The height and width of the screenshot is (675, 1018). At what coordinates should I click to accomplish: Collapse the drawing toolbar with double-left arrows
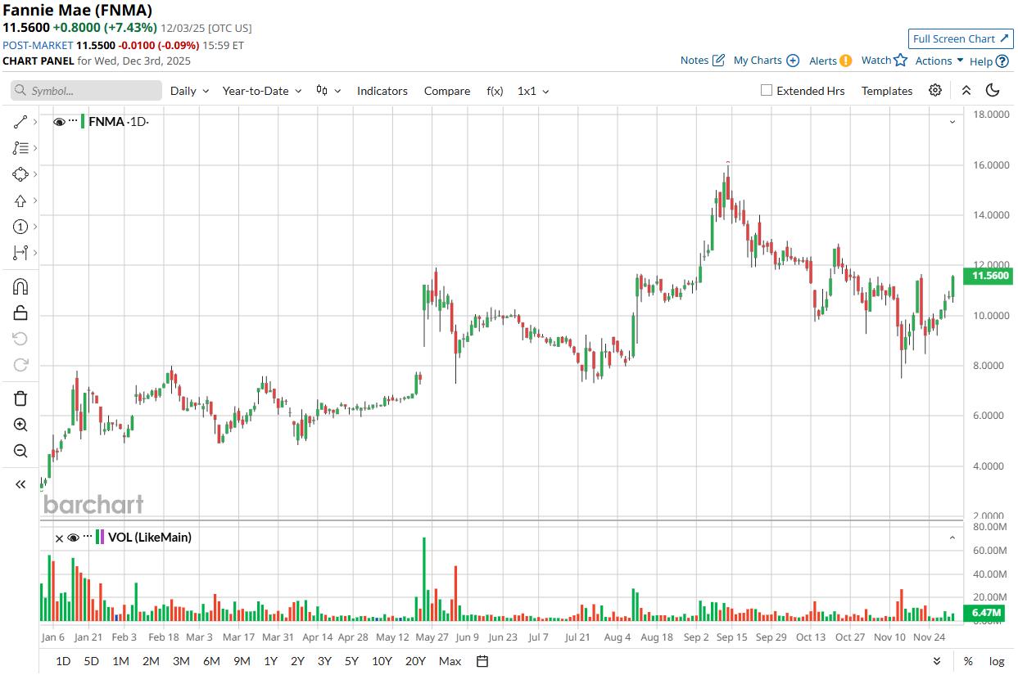20,484
